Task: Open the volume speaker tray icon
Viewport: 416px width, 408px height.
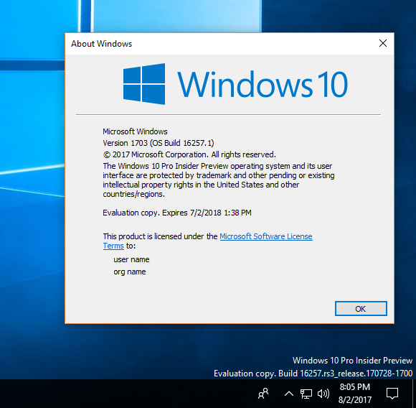Action: [x=323, y=394]
